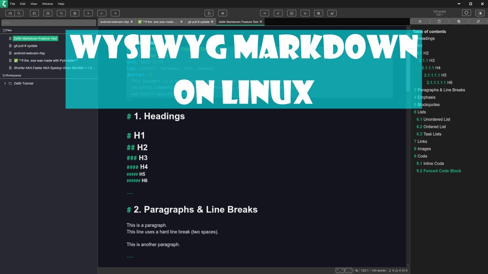Viewport: 488px width, 274px height.
Task: Open the View menu
Action: pyautogui.click(x=34, y=4)
